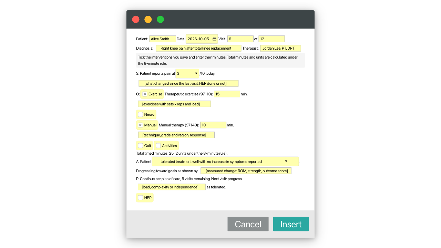Minimize window using the yellow button

click(148, 19)
